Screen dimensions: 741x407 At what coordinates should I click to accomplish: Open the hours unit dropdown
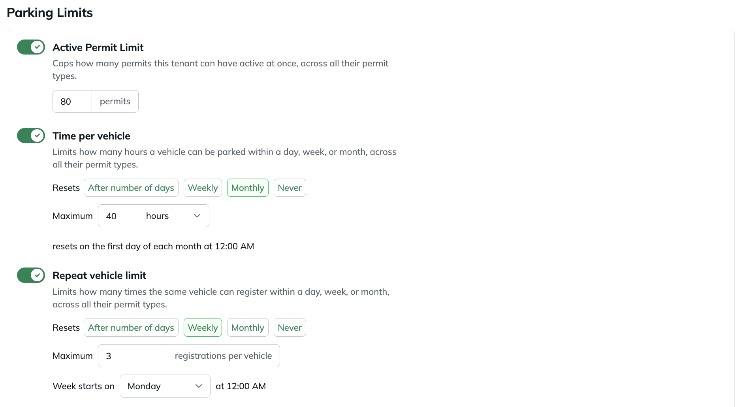pyautogui.click(x=173, y=216)
